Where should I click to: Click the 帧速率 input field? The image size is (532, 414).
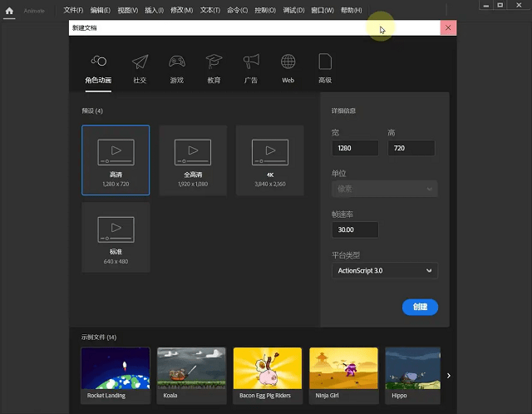[355, 229]
